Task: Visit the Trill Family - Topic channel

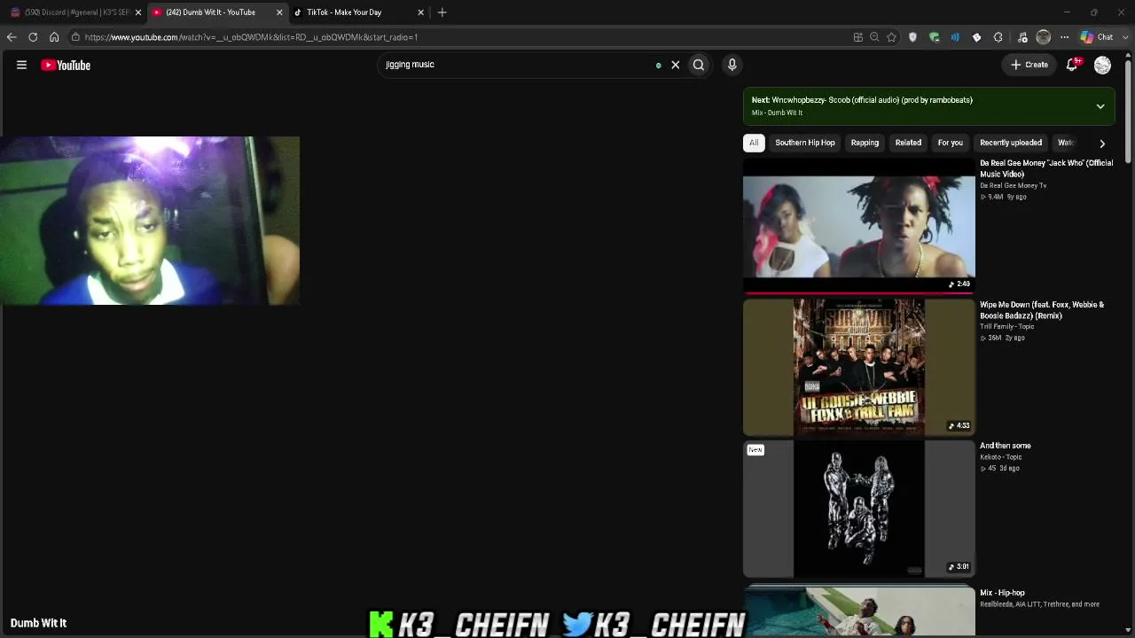Action: tap(1007, 327)
